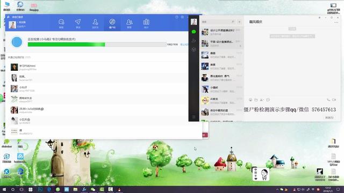The image size is (344, 193).
Task: Open File Explorer from taskbar
Action: (x=75, y=189)
